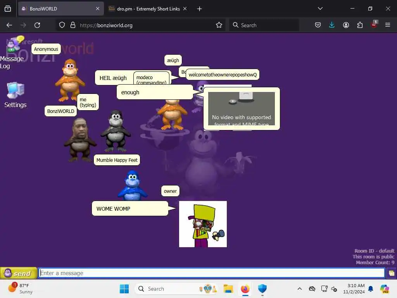Bookmark this page with star
The width and height of the screenshot is (397, 298).
tap(219, 25)
